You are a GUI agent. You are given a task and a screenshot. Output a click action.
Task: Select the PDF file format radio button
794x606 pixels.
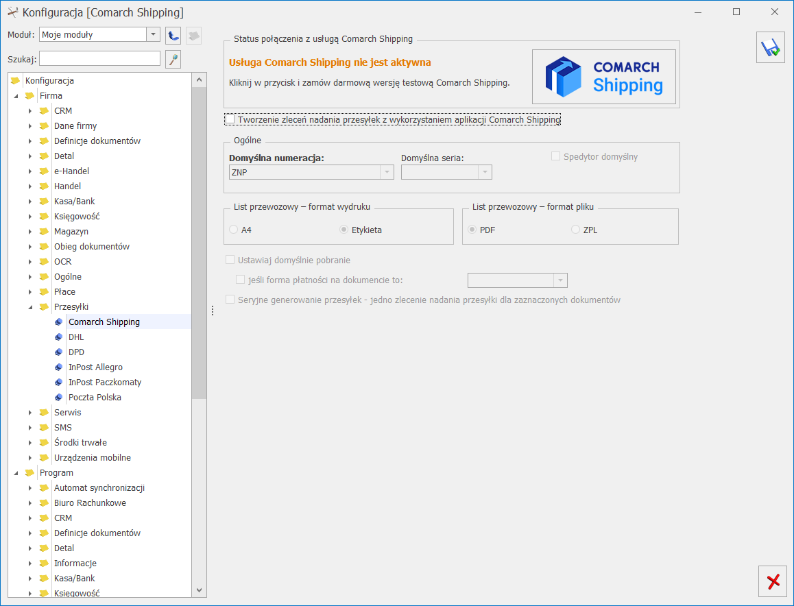point(472,230)
